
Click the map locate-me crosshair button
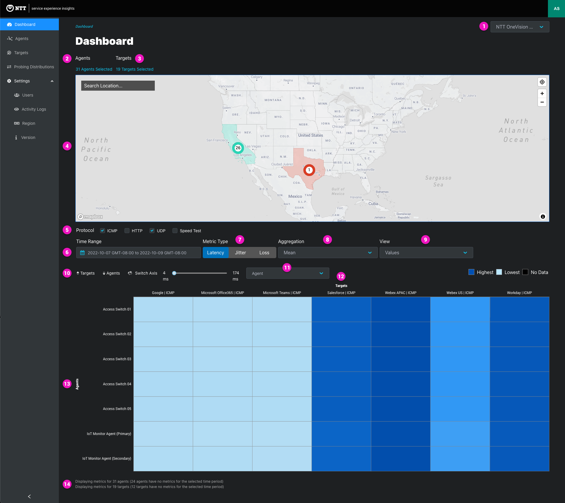coord(542,82)
